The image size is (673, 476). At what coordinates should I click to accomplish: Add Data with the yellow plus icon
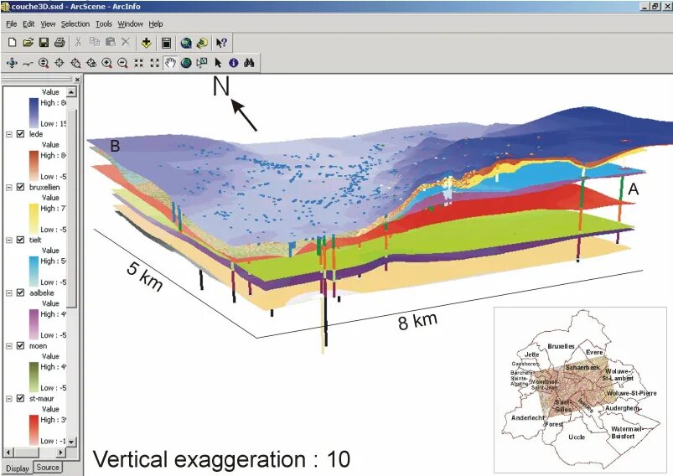coord(147,43)
